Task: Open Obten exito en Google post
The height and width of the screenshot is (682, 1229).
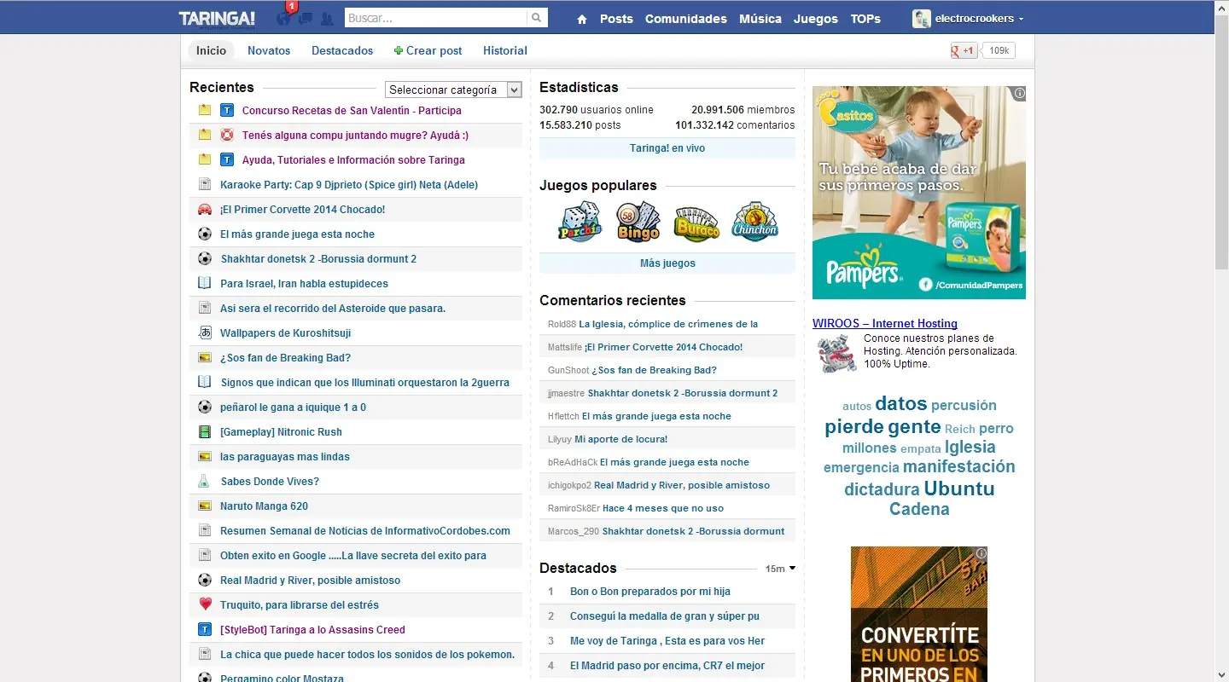Action: click(353, 556)
